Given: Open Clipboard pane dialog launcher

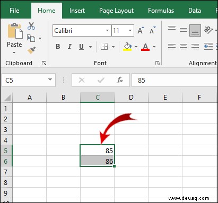Looking at the screenshot, I should (x=44, y=63).
